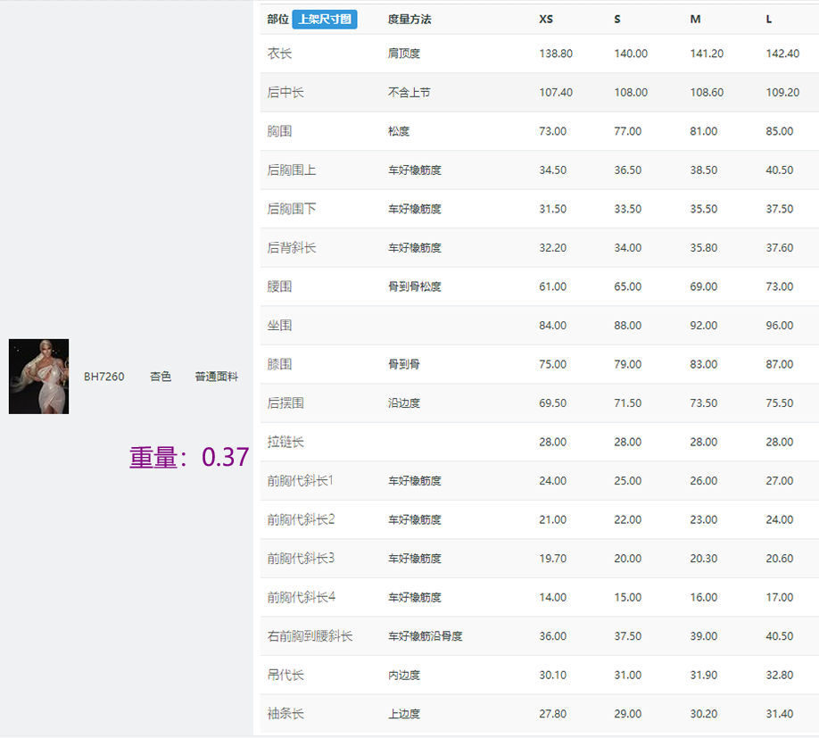819x738 pixels.
Task: Click the weight text 重量：0.37
Action: tap(189, 457)
